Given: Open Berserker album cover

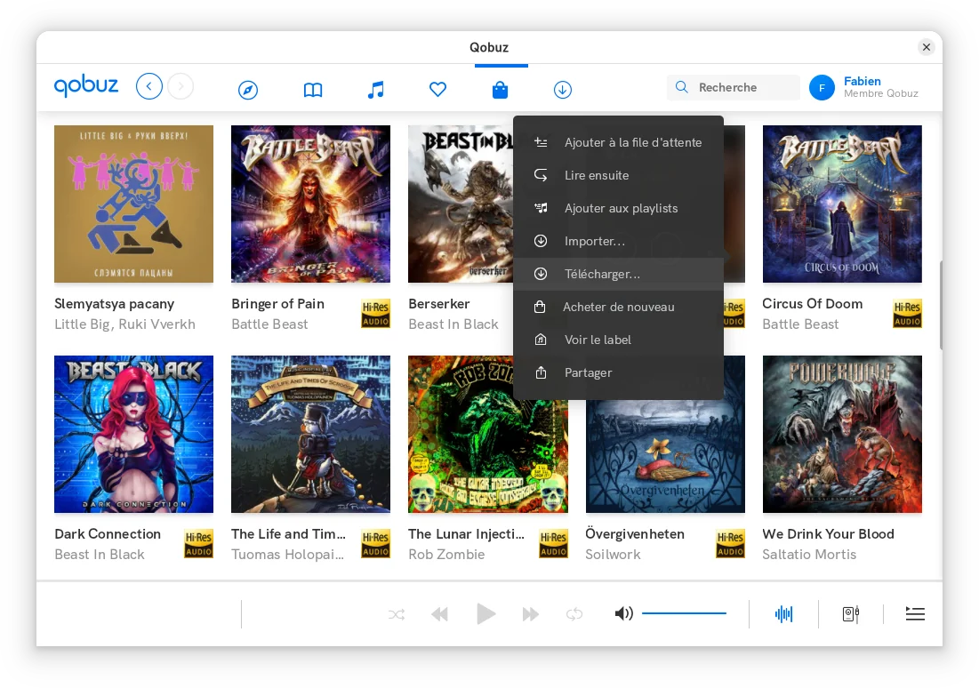Looking at the screenshot, I should click(x=461, y=204).
